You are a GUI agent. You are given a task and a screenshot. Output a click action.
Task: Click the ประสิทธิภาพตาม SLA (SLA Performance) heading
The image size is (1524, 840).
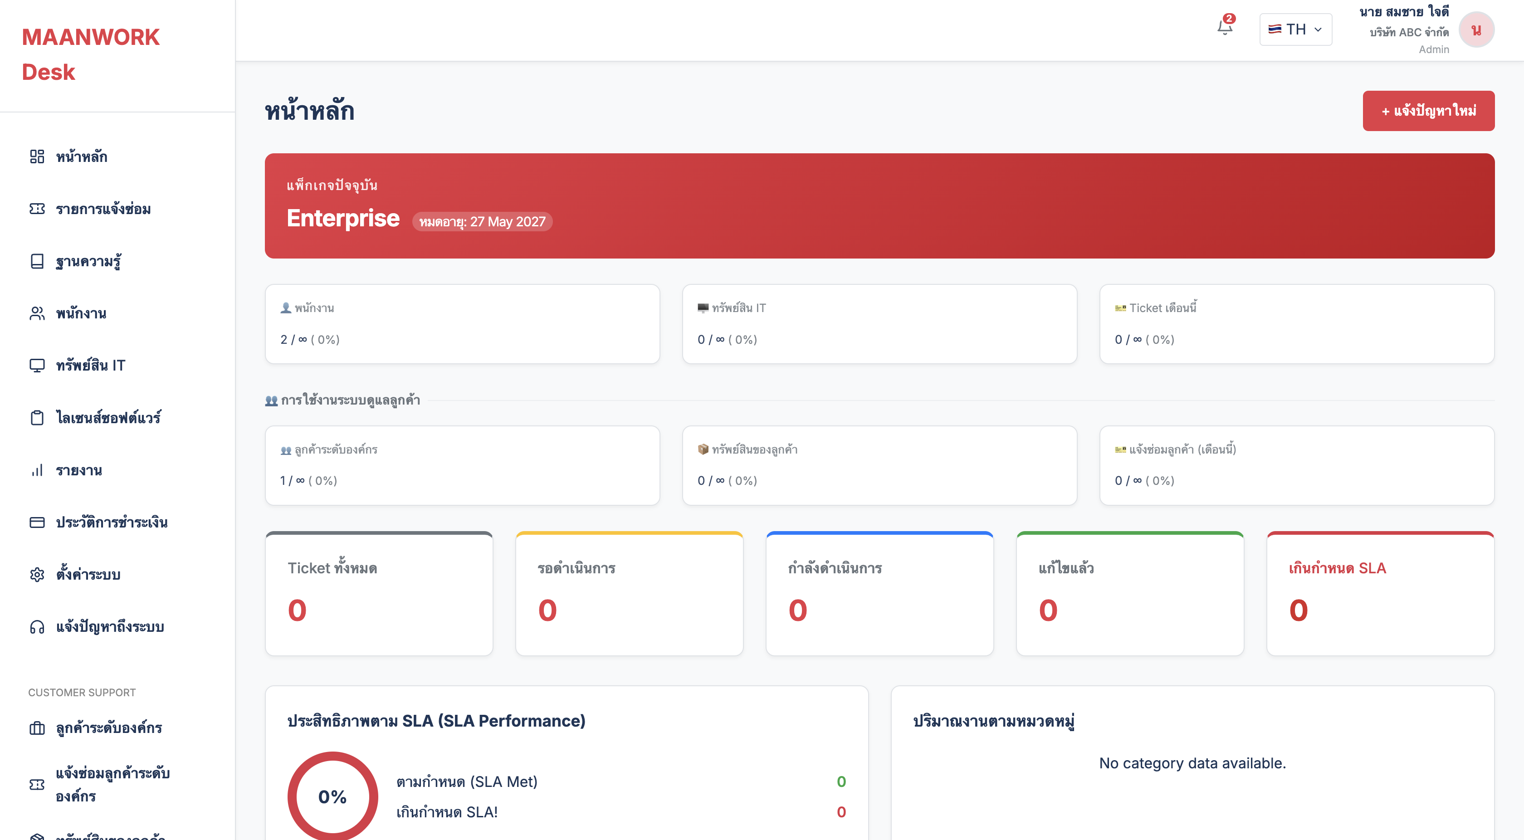coord(436,721)
